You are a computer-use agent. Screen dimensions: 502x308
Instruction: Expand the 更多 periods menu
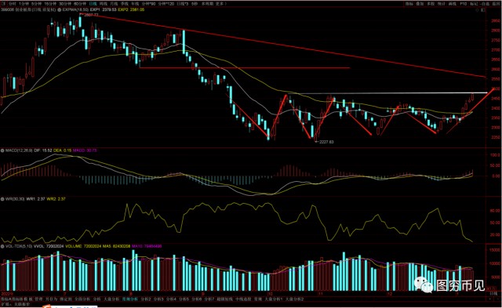tap(220, 3)
